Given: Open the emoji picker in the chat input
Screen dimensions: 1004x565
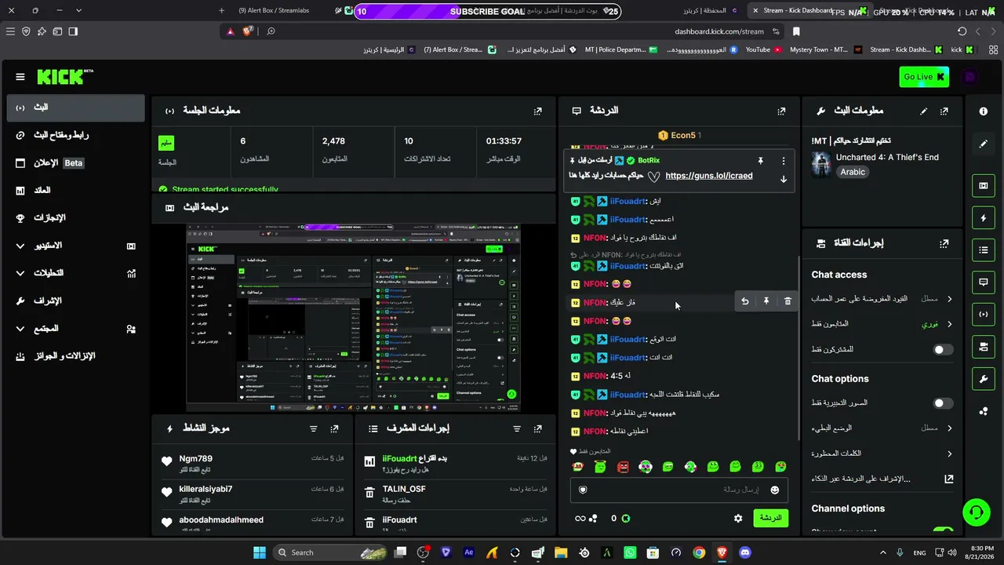Looking at the screenshot, I should pyautogui.click(x=775, y=490).
